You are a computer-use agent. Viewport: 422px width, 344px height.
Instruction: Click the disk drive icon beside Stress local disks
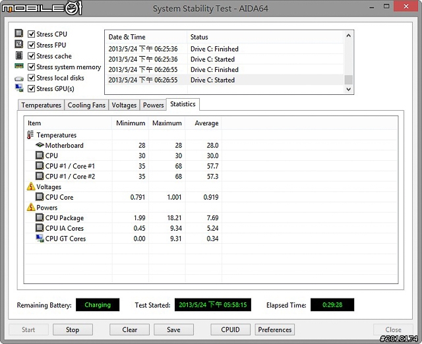(19, 78)
